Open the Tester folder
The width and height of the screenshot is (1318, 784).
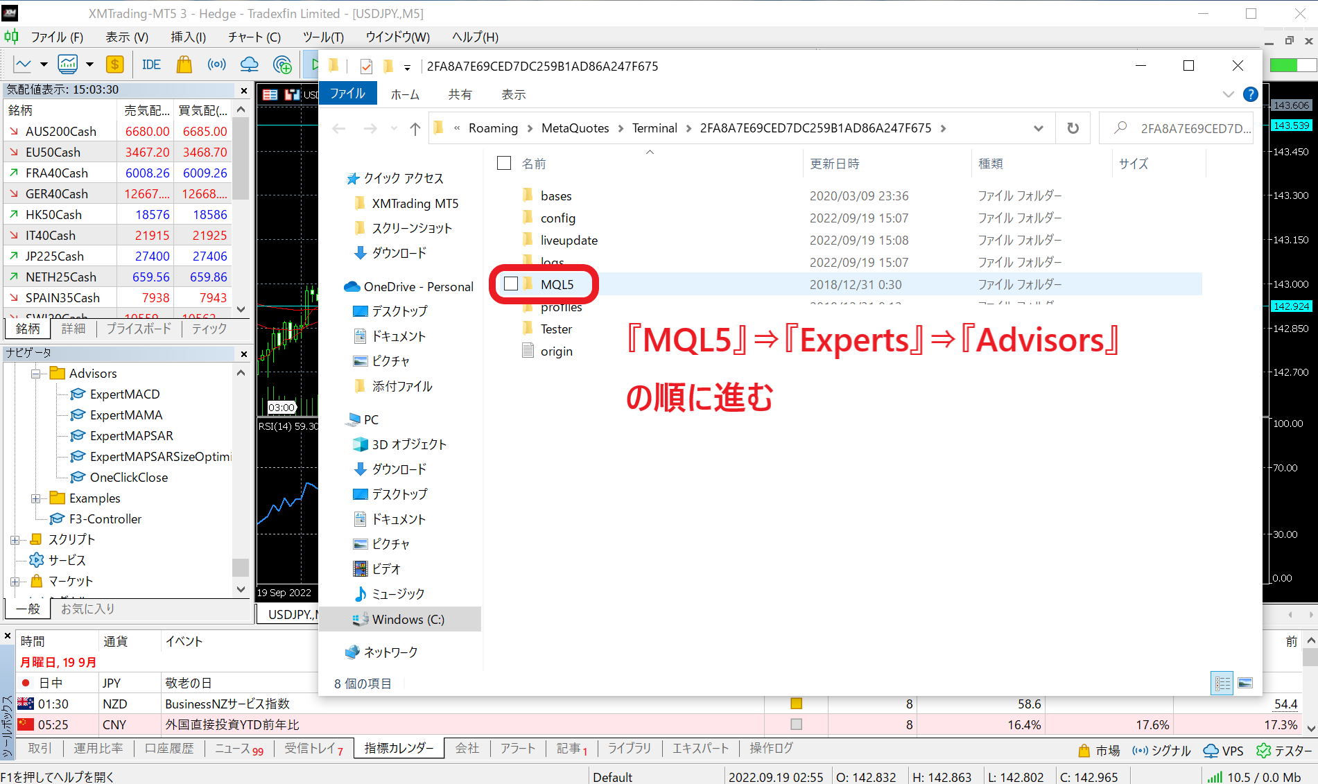(x=556, y=329)
